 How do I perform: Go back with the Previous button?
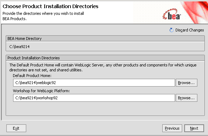point(172,128)
